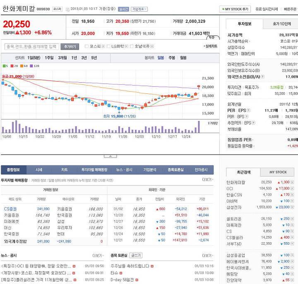Delete 한솔CSN from recent searches list

[x=292, y=195]
